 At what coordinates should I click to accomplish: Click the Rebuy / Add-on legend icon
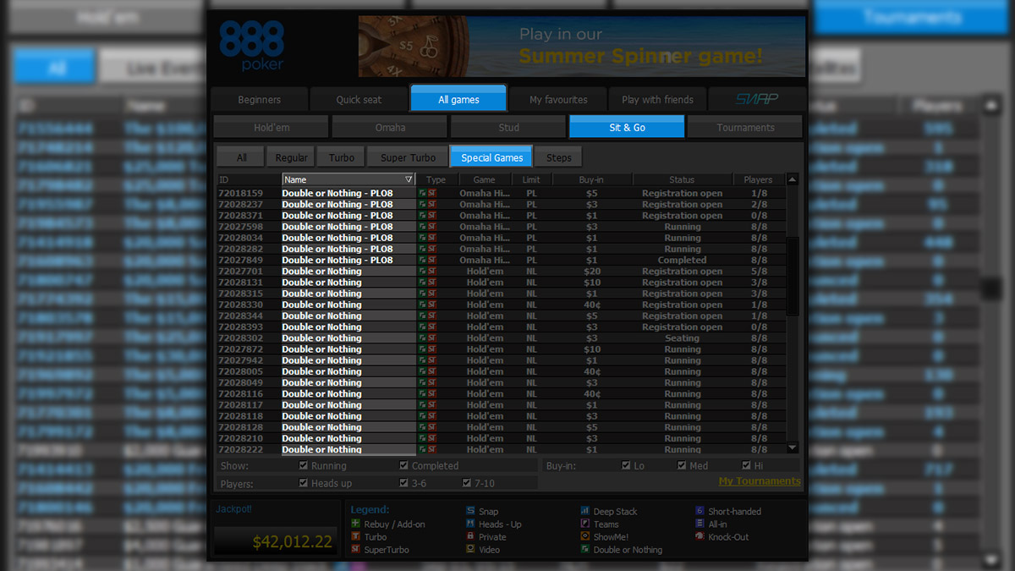(356, 524)
